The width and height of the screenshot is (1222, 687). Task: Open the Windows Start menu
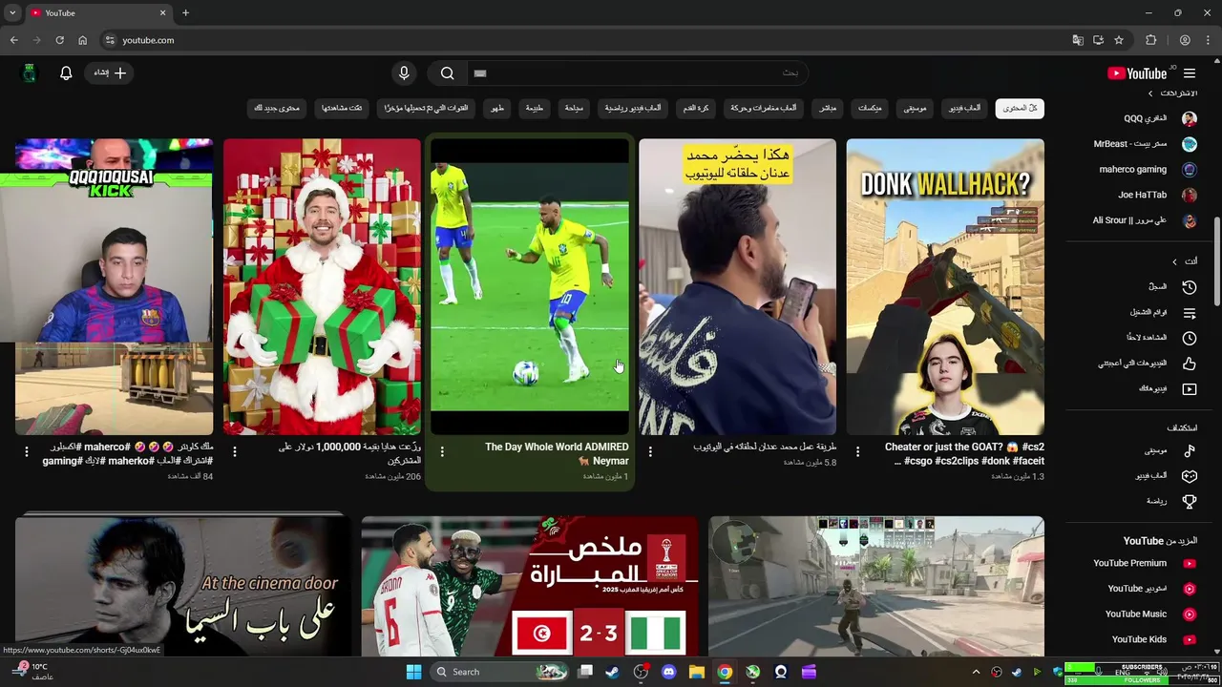(x=413, y=672)
